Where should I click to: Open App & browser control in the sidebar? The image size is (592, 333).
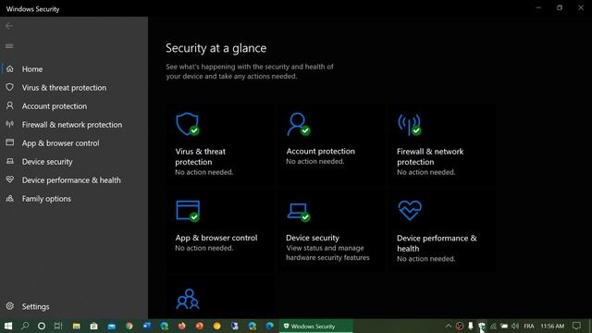point(74,143)
